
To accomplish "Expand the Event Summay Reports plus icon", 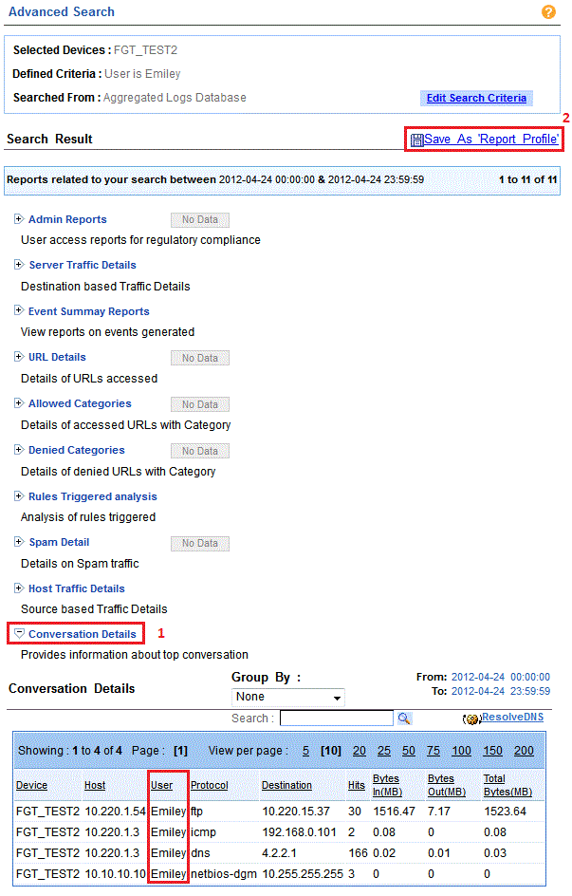I will (x=19, y=310).
